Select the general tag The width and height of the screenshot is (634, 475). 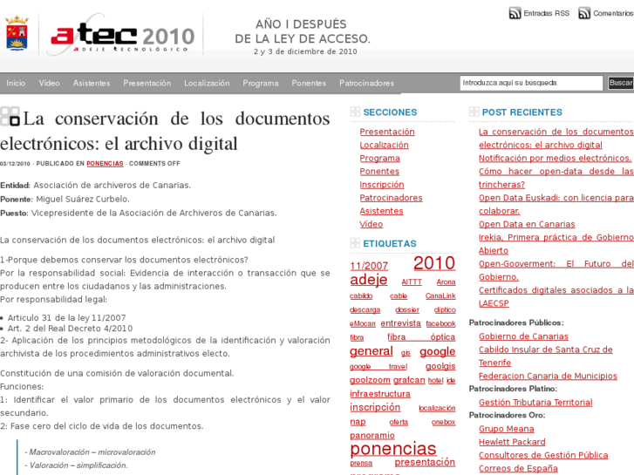click(x=372, y=351)
